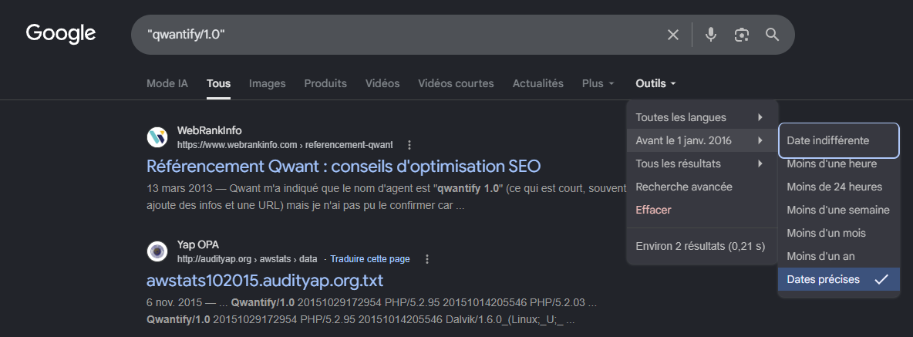The height and width of the screenshot is (337, 913).
Task: Expand the Toutes les langues submenu
Action: click(x=702, y=117)
